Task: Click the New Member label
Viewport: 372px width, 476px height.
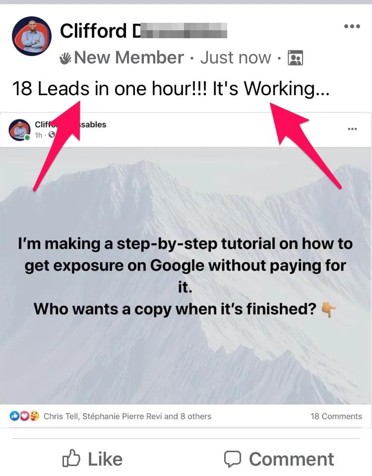Action: pos(129,58)
